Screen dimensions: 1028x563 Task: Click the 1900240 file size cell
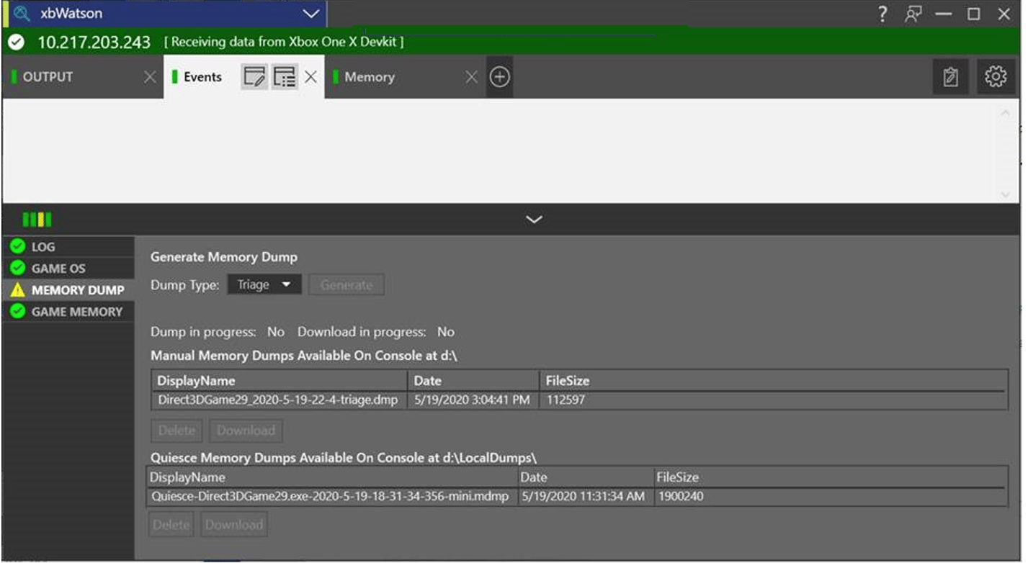pyautogui.click(x=681, y=497)
